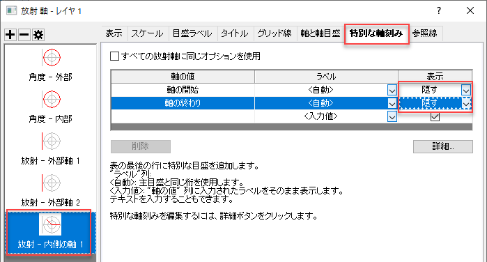Click the 軸の値 column header

pos(183,77)
